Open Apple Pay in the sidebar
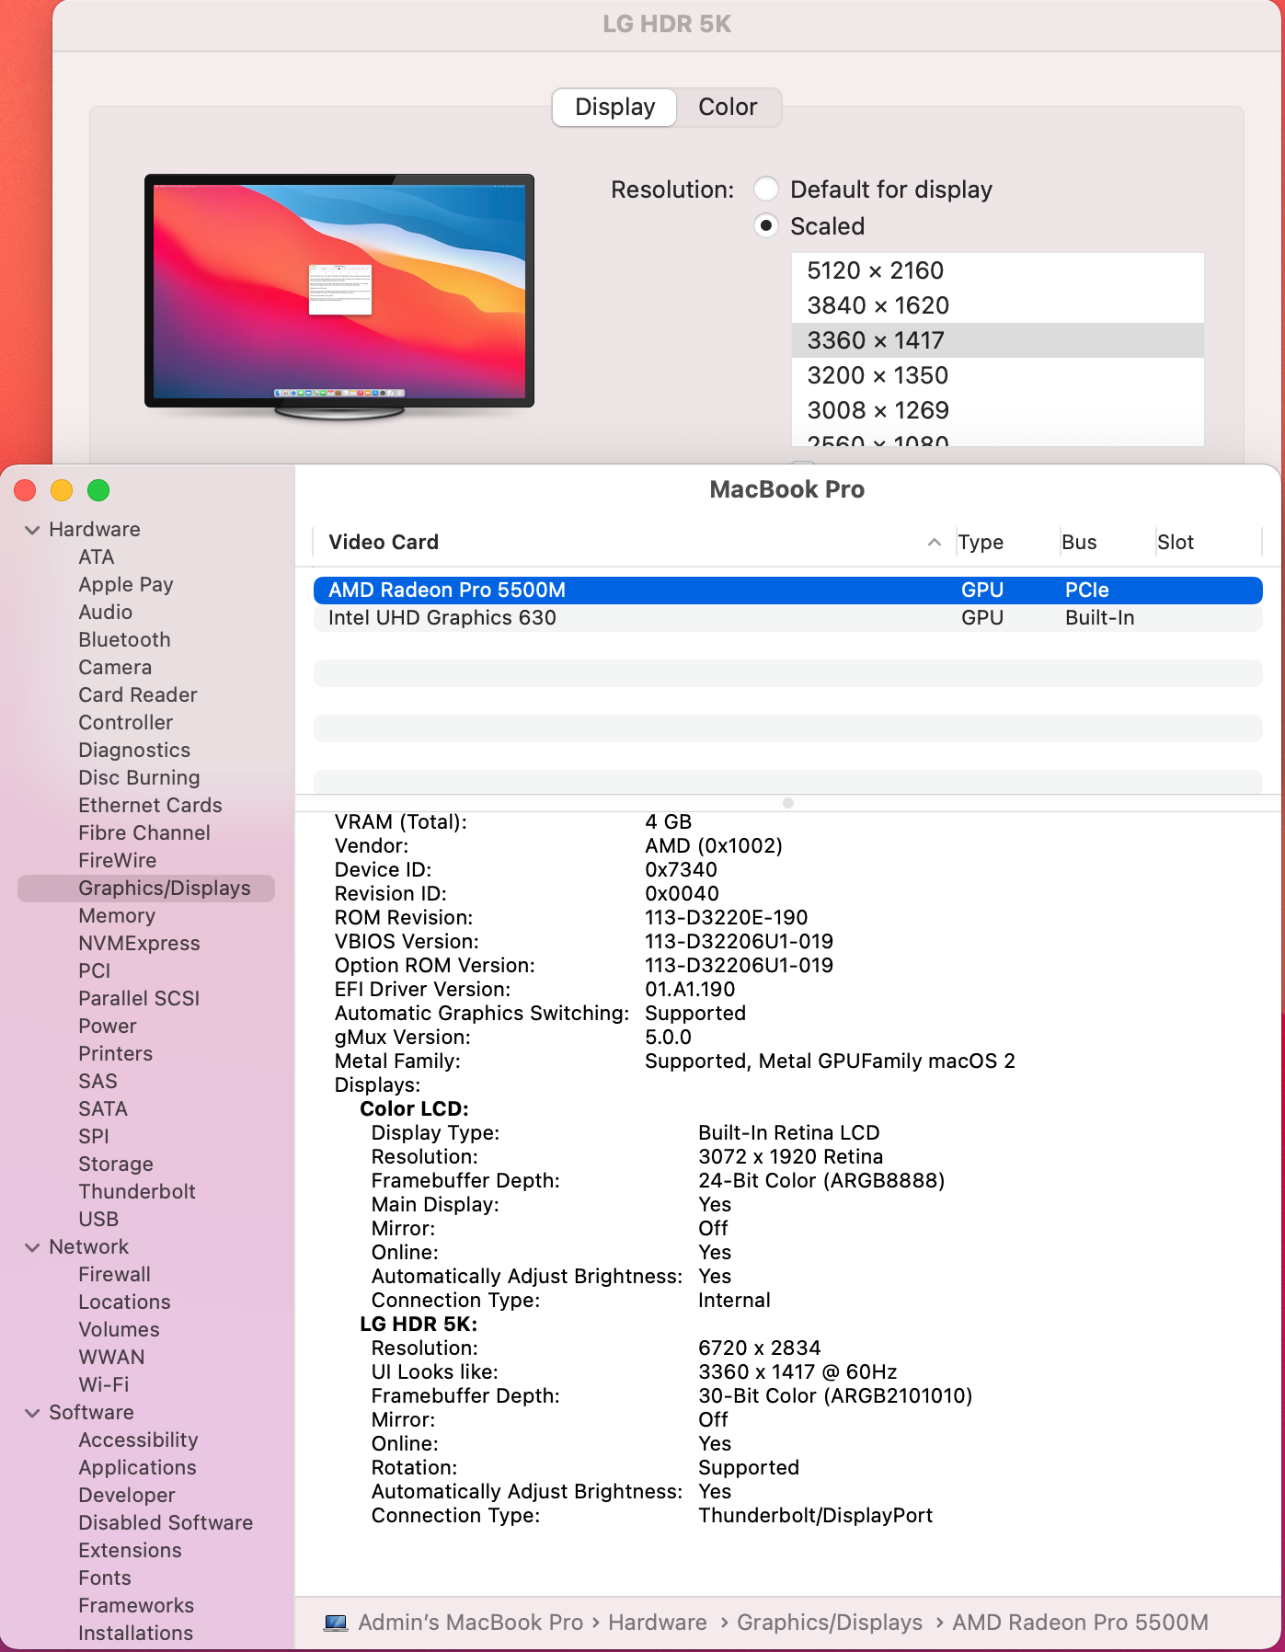Image resolution: width=1285 pixels, height=1652 pixels. [126, 585]
